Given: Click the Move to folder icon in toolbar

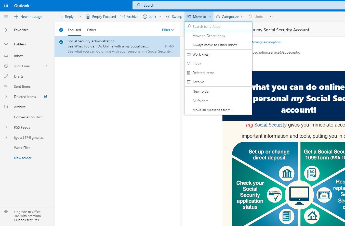Looking at the screenshot, I should pyautogui.click(x=189, y=17).
